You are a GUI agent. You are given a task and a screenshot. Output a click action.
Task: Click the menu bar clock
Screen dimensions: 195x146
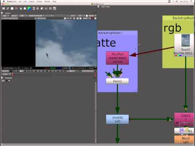(x=184, y=1)
